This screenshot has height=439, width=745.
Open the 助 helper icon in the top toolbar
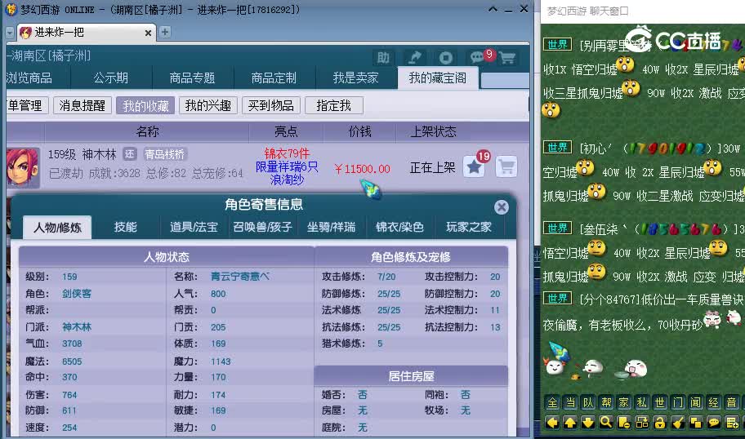[x=383, y=57]
